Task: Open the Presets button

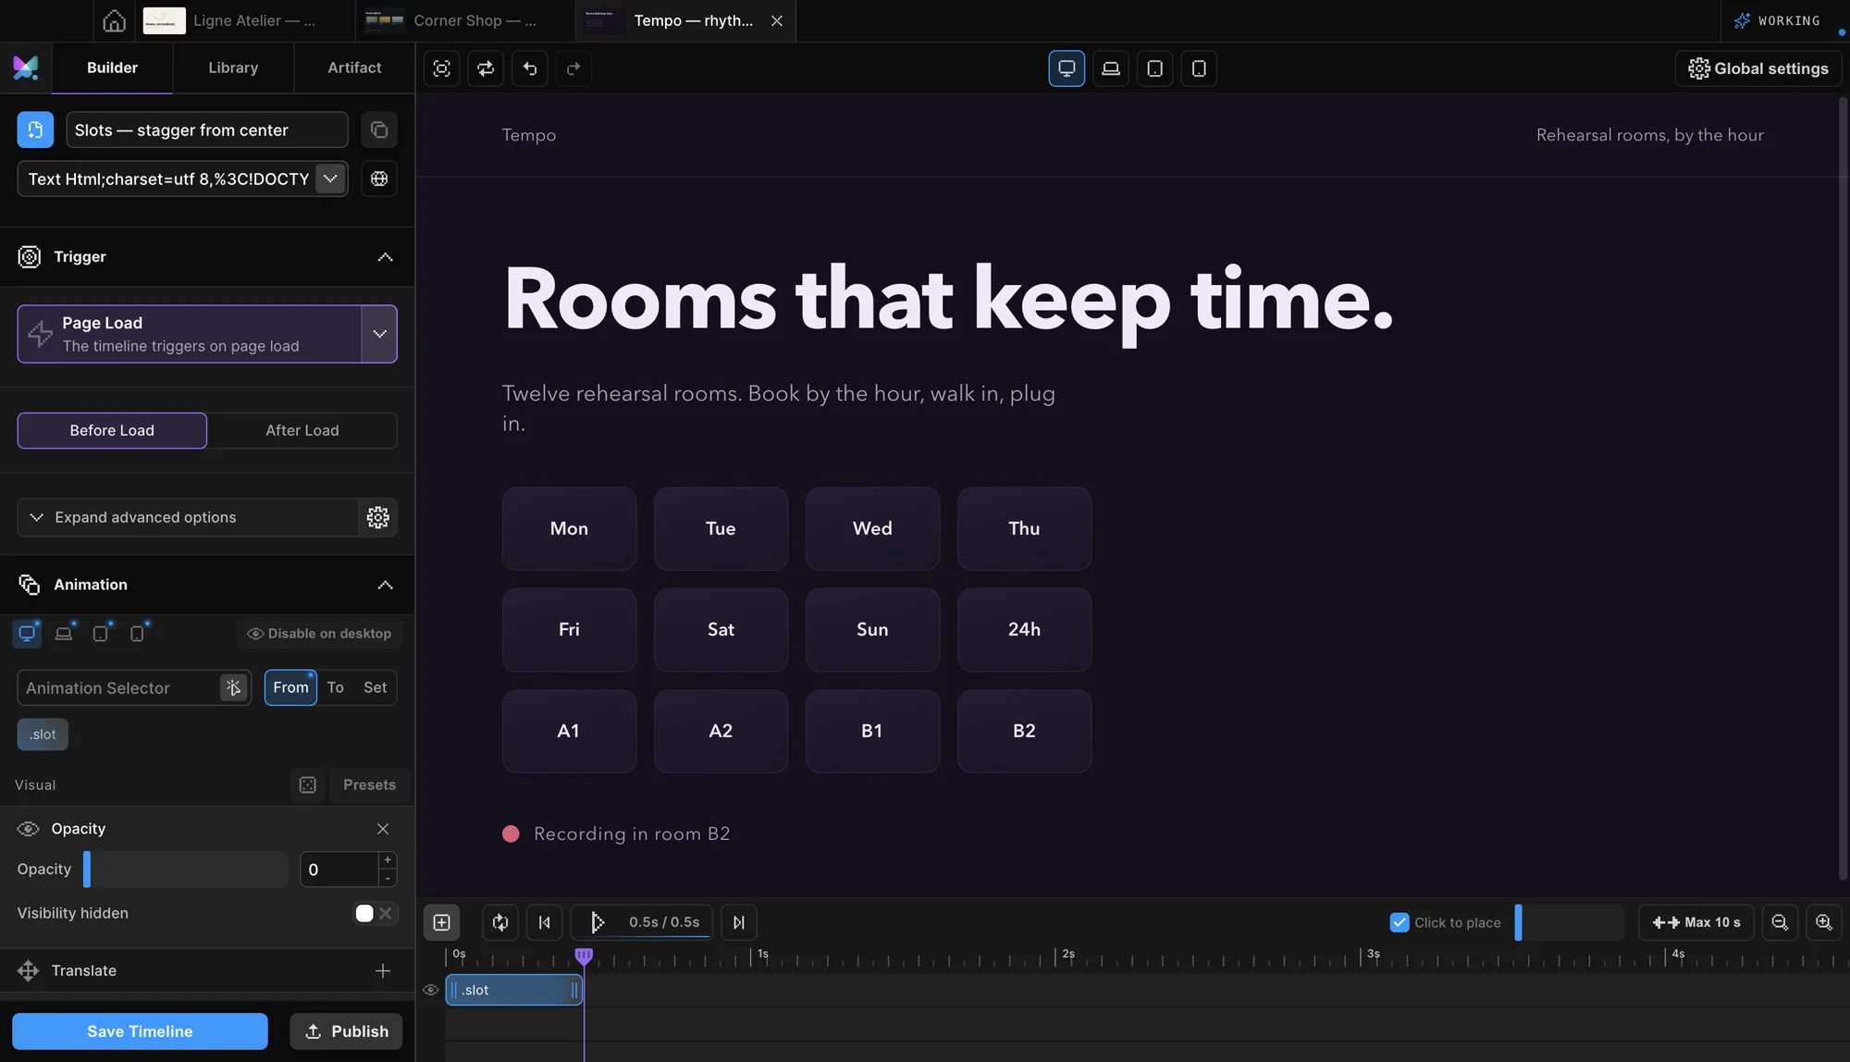Action: point(369,784)
